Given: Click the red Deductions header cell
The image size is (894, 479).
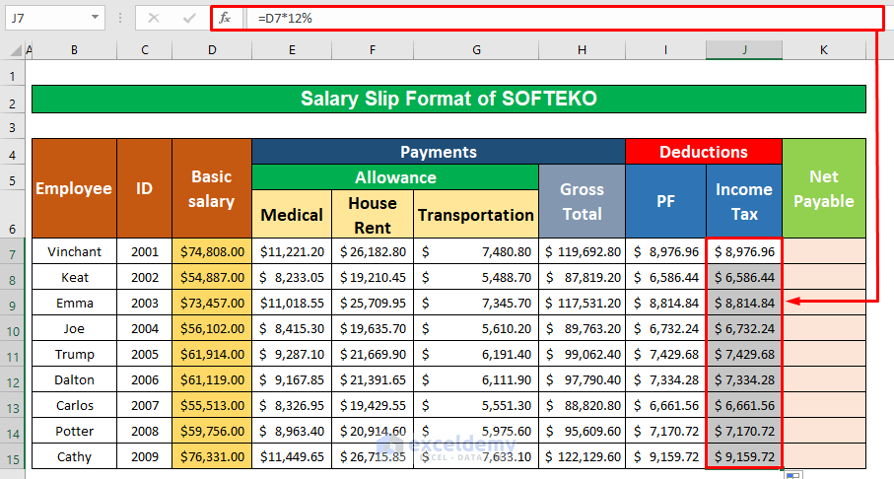Looking at the screenshot, I should (704, 152).
